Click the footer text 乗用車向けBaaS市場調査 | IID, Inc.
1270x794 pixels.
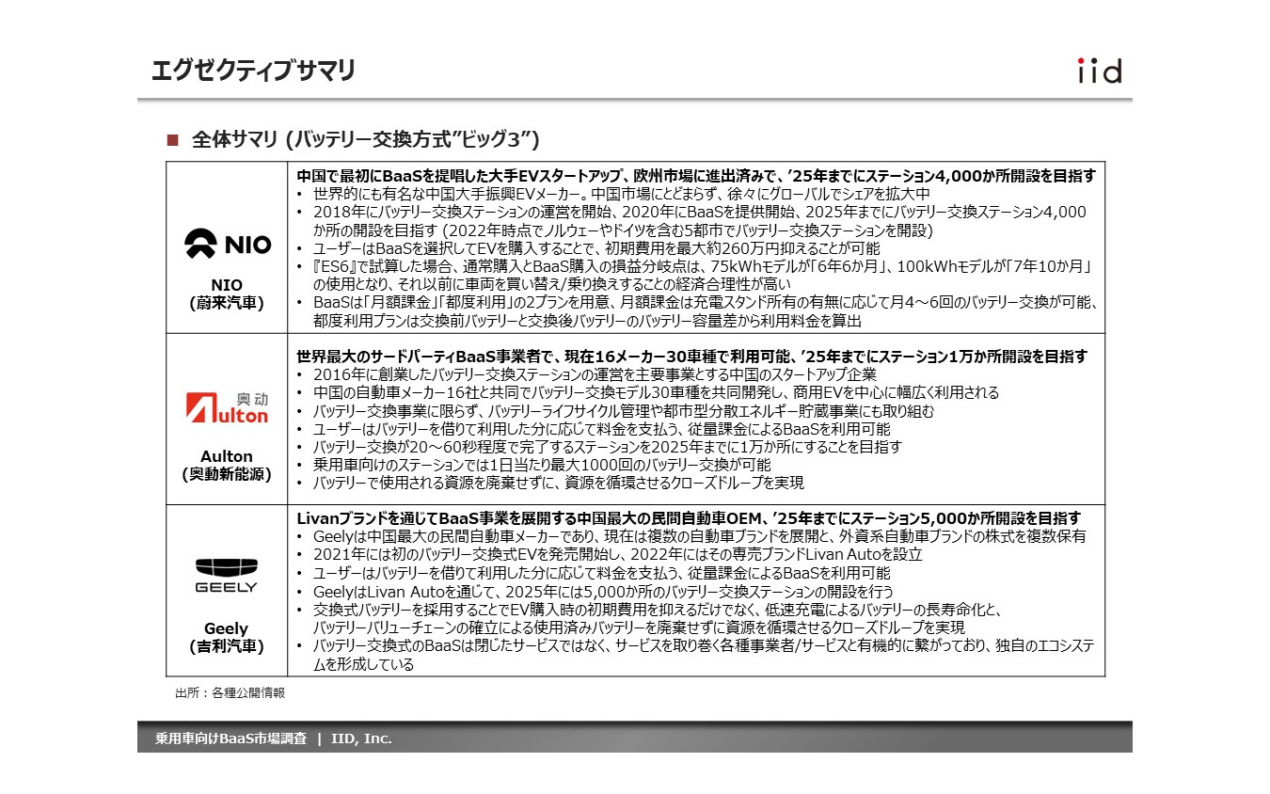click(274, 738)
